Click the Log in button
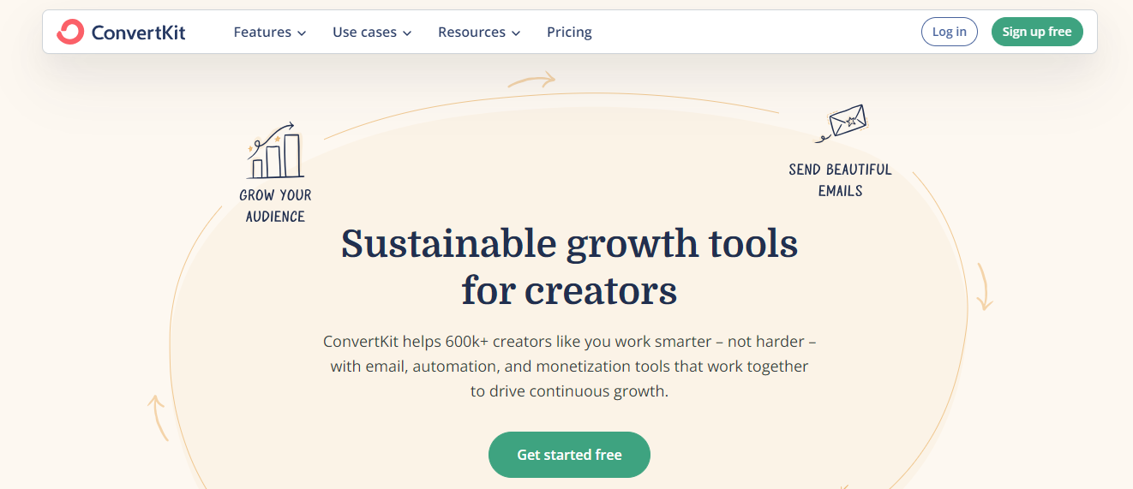 [x=949, y=32]
